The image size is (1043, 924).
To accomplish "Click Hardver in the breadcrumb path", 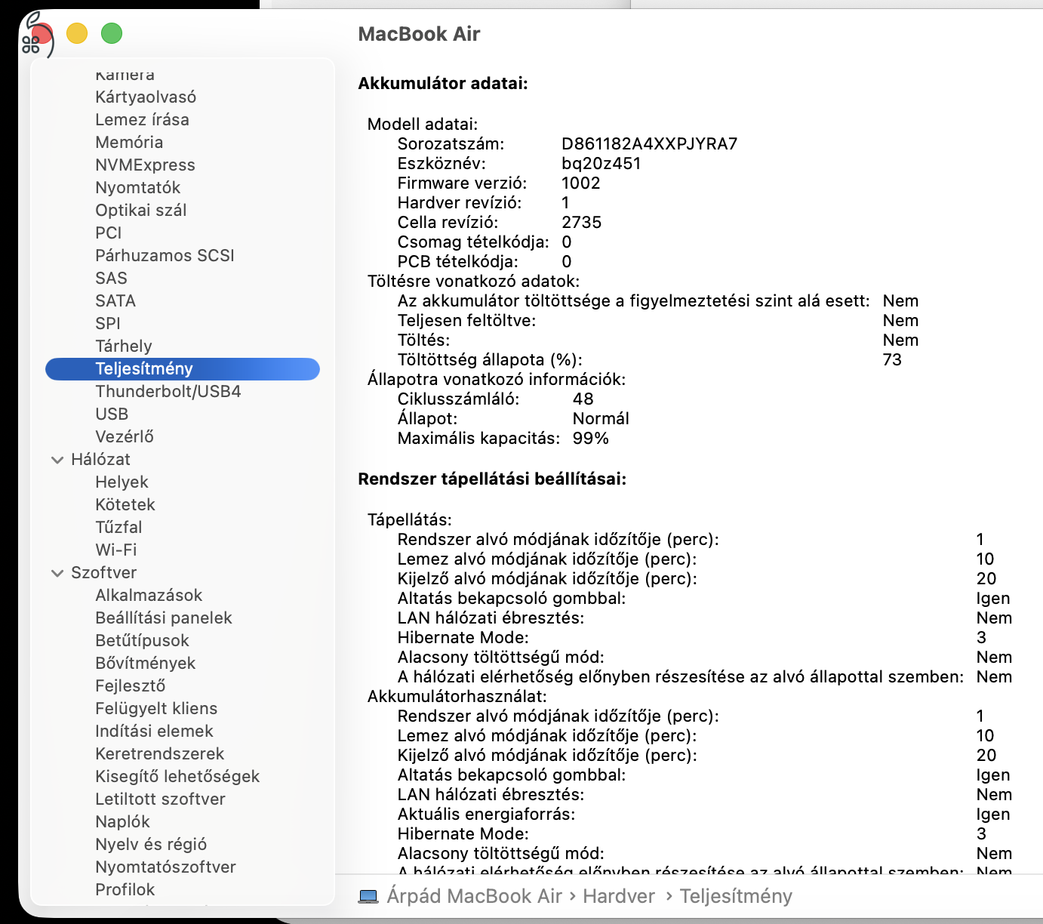I will click(619, 895).
